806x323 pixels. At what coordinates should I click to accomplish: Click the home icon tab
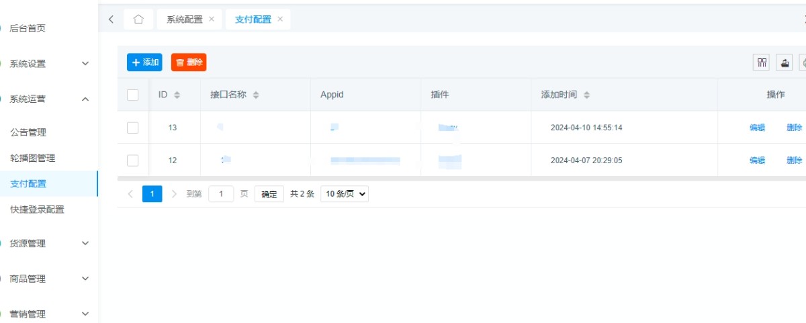pyautogui.click(x=138, y=19)
